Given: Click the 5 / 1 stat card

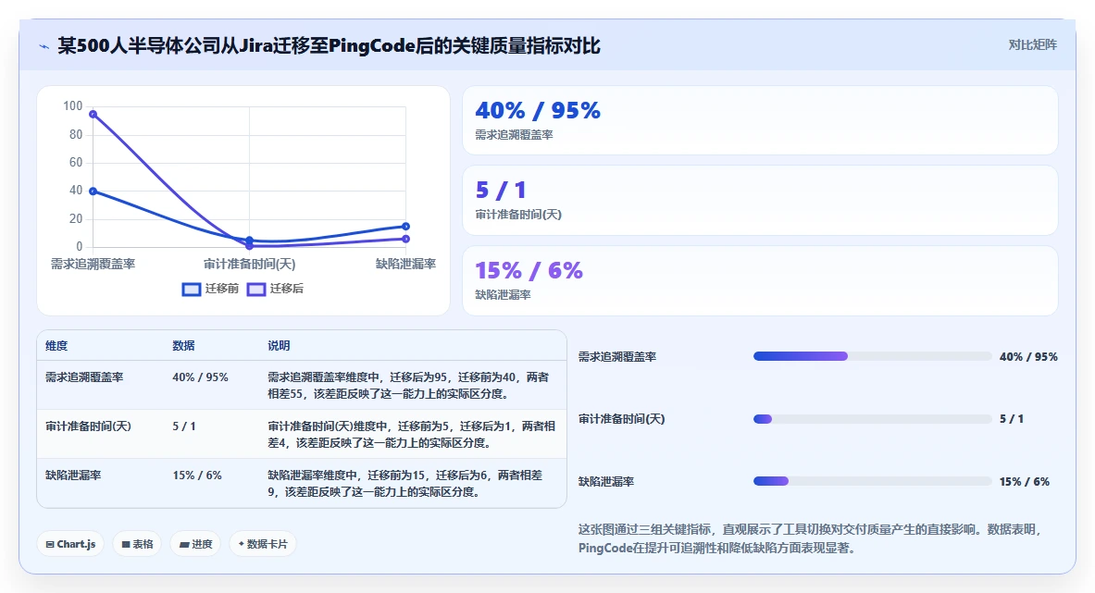Looking at the screenshot, I should pos(760,200).
